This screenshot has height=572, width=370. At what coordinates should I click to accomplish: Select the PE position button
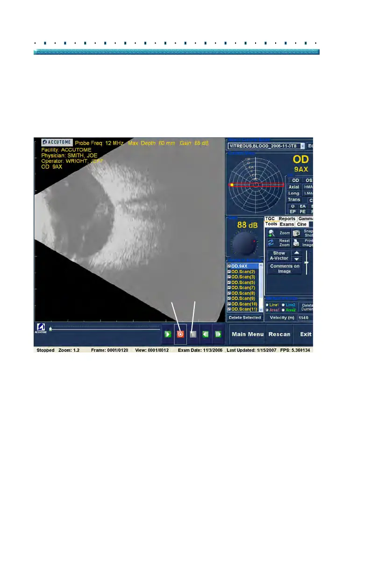pyautogui.click(x=302, y=212)
